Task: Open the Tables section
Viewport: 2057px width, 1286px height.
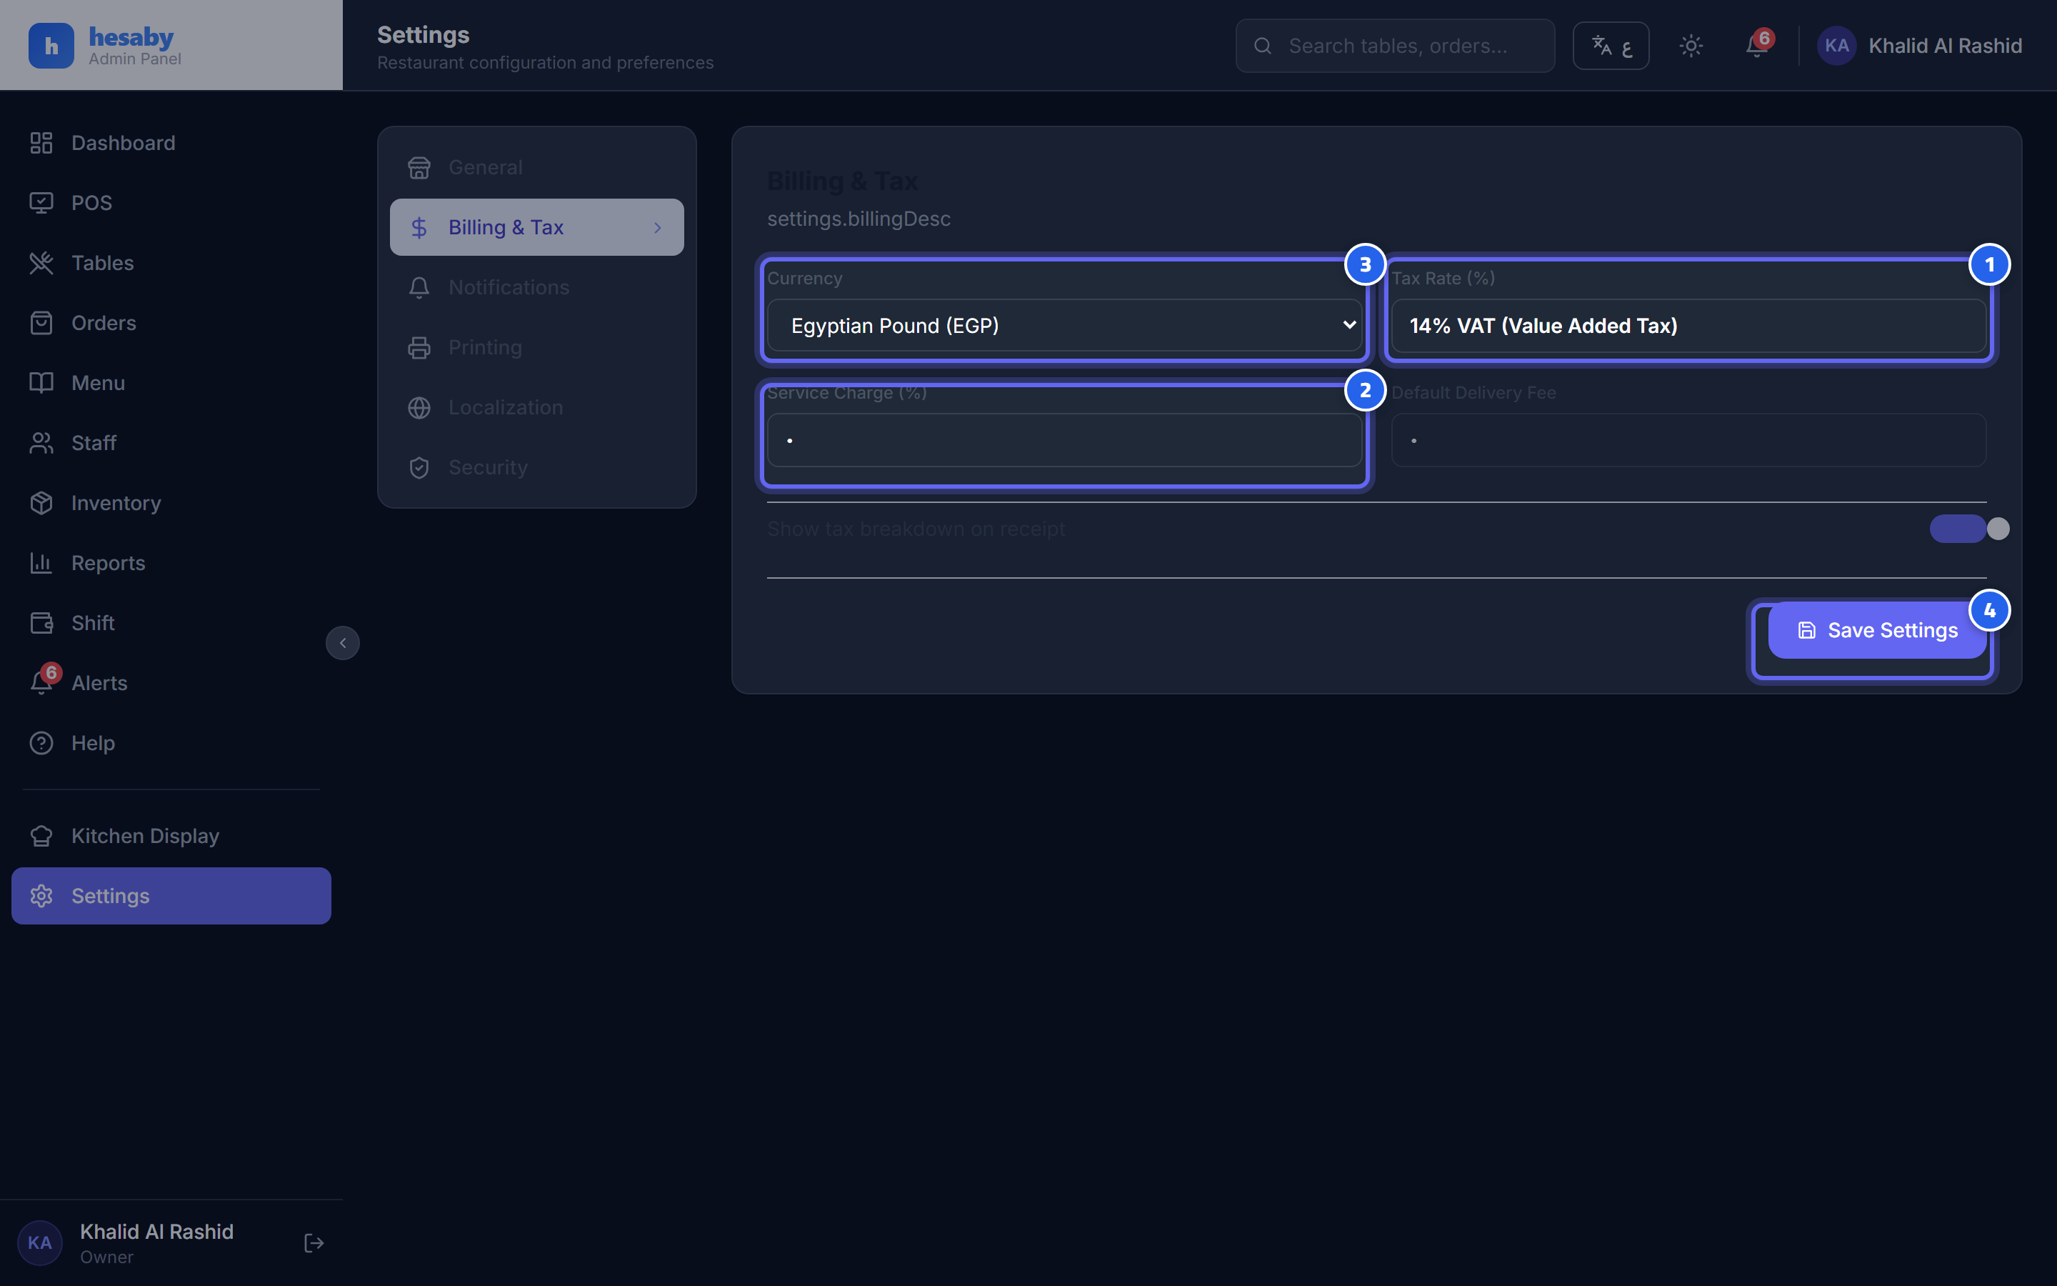Action: pos(171,263)
